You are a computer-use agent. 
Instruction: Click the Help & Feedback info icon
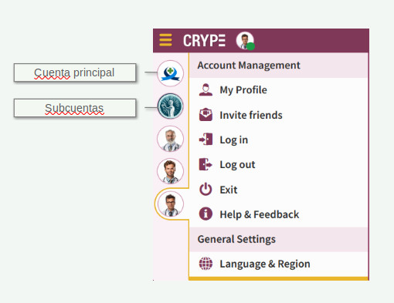[x=205, y=214]
